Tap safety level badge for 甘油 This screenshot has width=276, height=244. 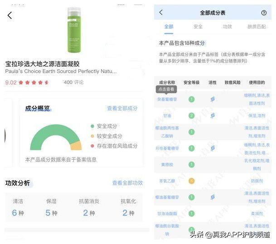coord(192,115)
